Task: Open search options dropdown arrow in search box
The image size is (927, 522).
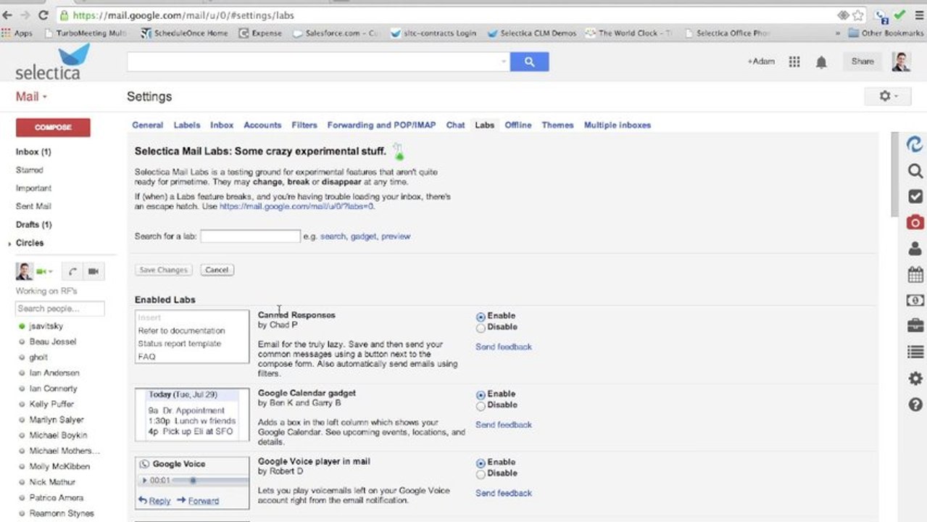Action: 504,62
